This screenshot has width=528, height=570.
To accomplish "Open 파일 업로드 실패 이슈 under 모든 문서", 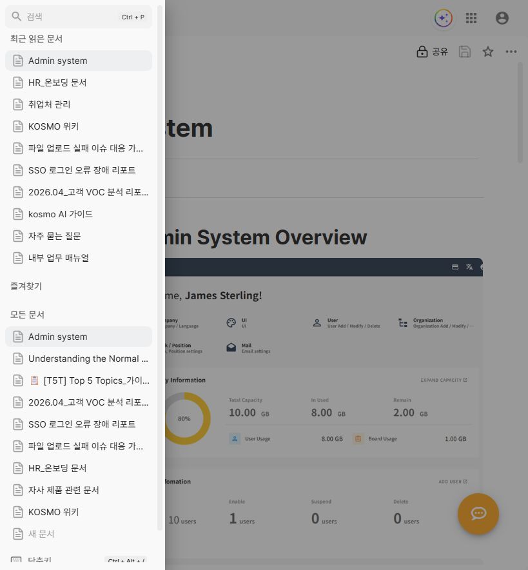I will point(79,446).
